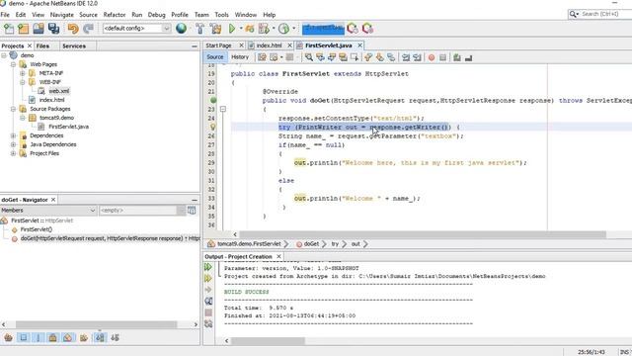Open the Navigate menu

point(61,15)
